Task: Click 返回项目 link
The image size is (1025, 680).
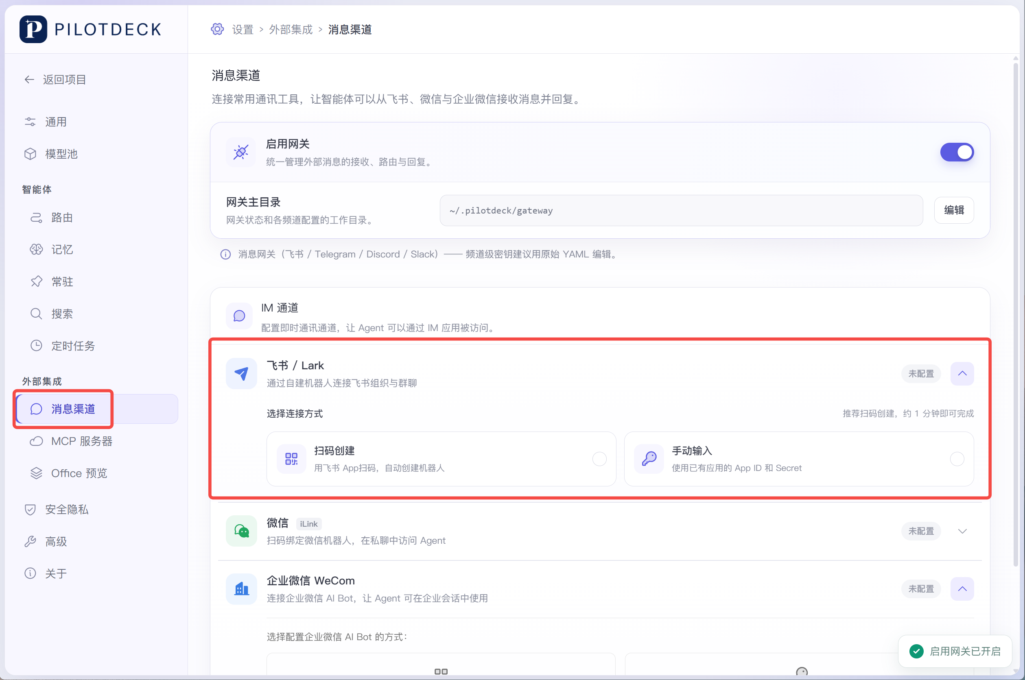Action: (x=65, y=79)
